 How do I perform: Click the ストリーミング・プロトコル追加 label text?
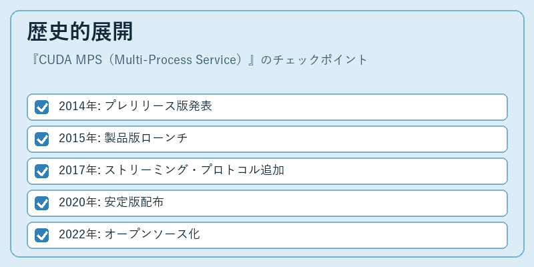pos(194,170)
